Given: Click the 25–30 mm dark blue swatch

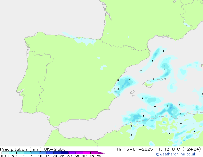Looking at the screenshot, I should tap(65, 153).
